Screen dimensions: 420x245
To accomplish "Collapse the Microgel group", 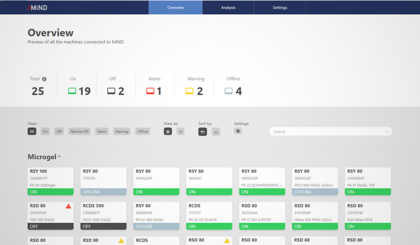I will pos(59,157).
